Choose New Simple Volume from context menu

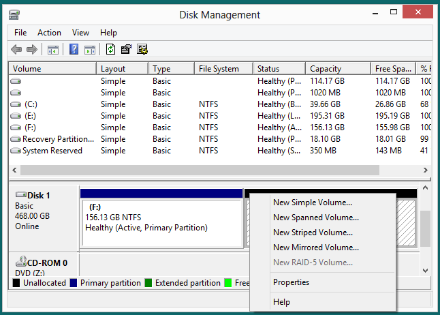[x=323, y=202]
